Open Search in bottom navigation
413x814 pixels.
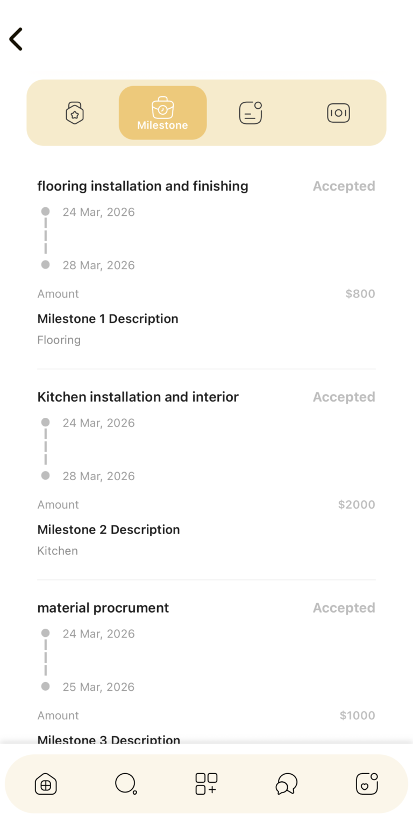click(x=126, y=784)
